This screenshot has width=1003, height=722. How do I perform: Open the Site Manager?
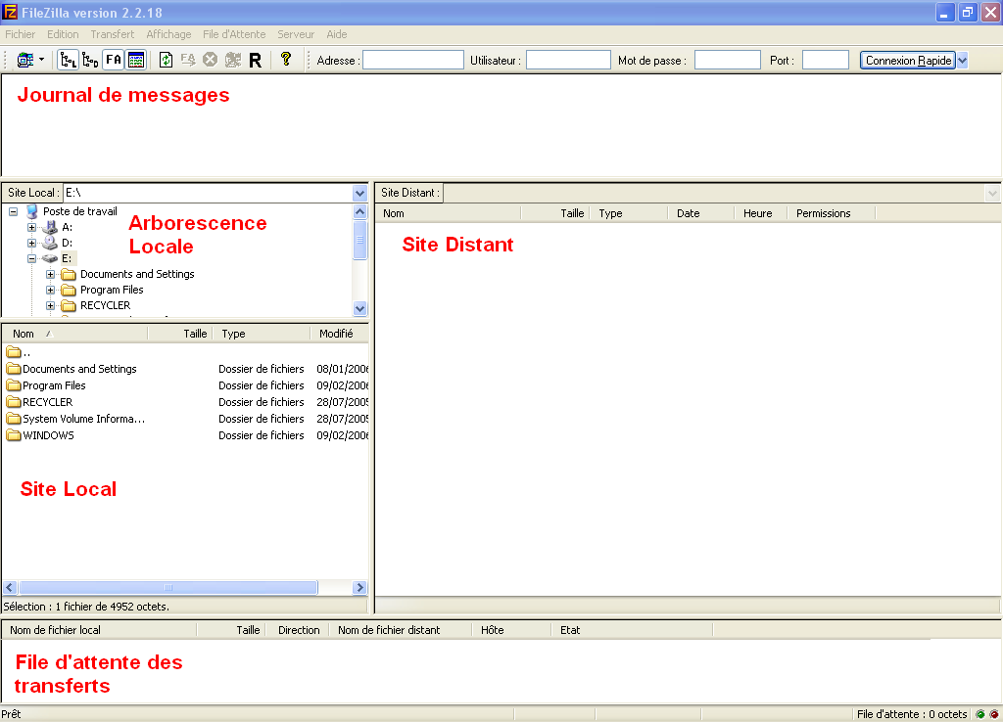(24, 59)
